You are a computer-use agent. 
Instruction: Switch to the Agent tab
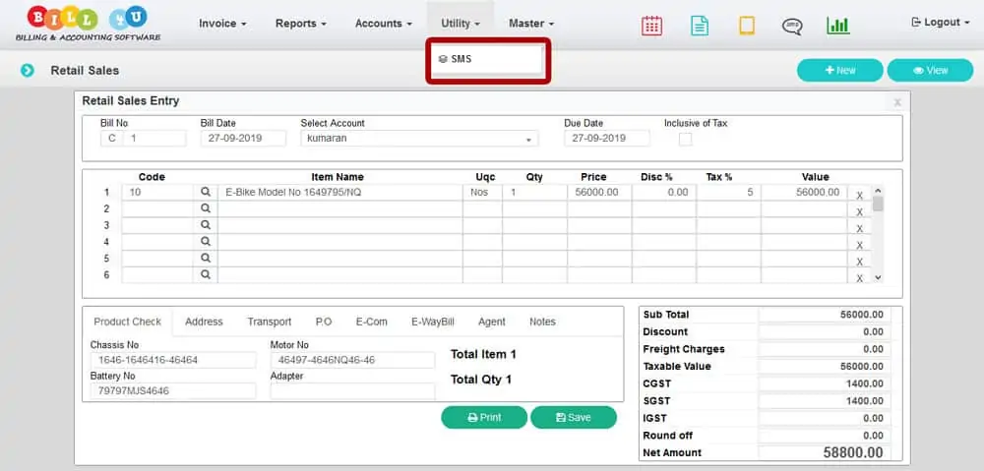pos(492,322)
